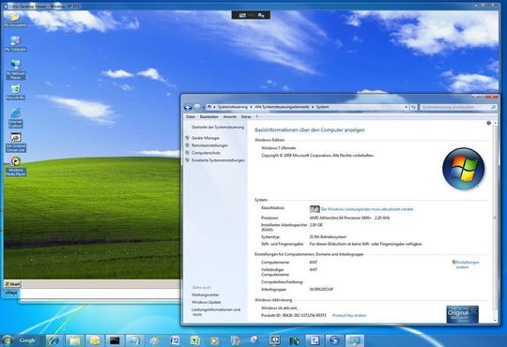Click the Original Microsoft Software badge

462,314
